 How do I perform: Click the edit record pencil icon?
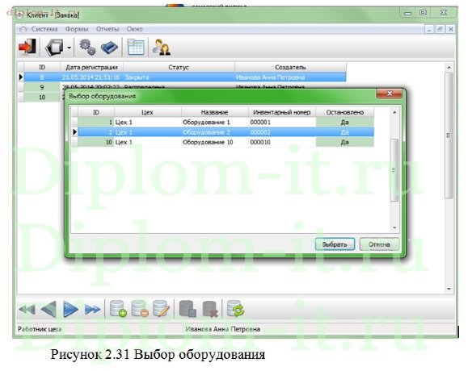click(x=162, y=309)
